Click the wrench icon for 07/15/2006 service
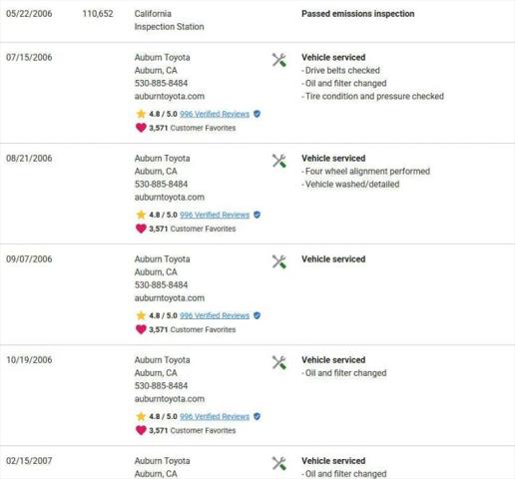 click(x=279, y=60)
